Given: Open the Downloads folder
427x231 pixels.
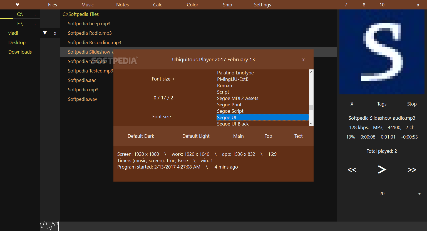Looking at the screenshot, I should tap(20, 52).
